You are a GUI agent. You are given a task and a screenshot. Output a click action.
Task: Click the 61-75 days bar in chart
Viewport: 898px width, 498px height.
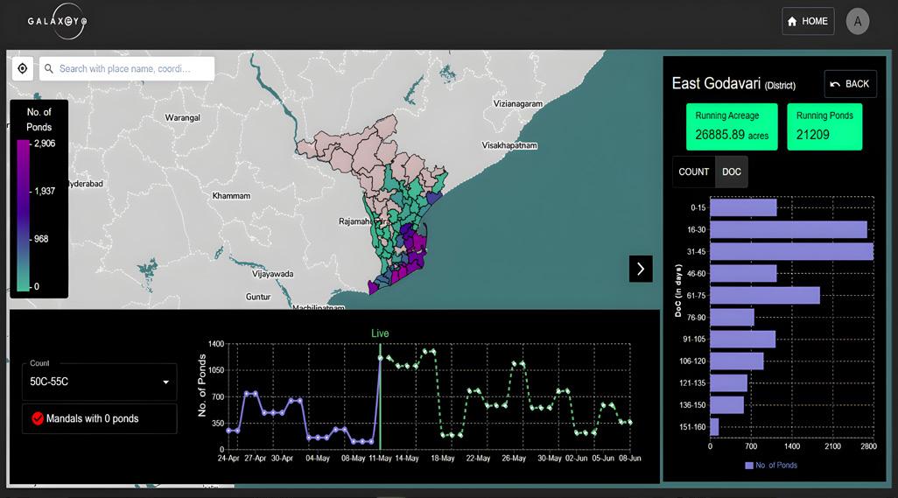764,295
